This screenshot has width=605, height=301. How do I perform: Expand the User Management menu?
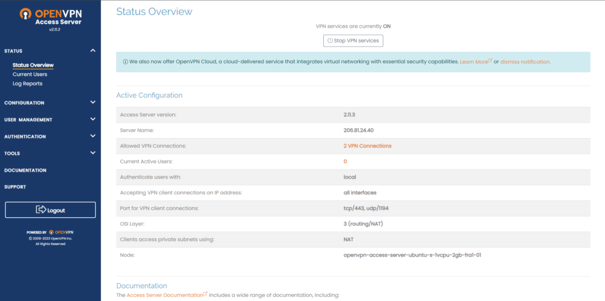(93, 119)
